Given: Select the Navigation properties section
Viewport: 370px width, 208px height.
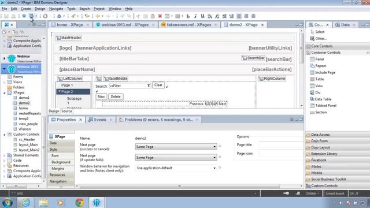Looking at the screenshot, I should pos(61,181).
